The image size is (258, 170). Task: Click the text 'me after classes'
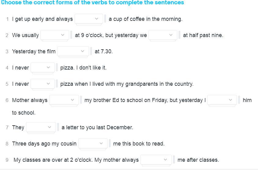[198, 160]
